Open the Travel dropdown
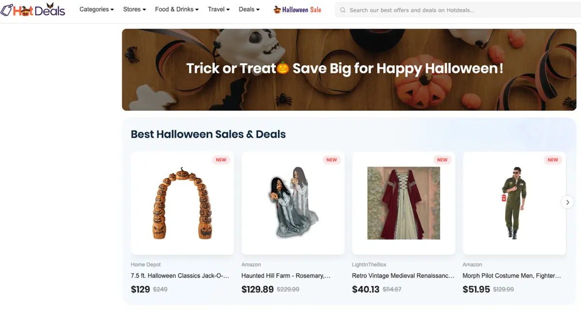The height and width of the screenshot is (310, 581). tap(218, 9)
